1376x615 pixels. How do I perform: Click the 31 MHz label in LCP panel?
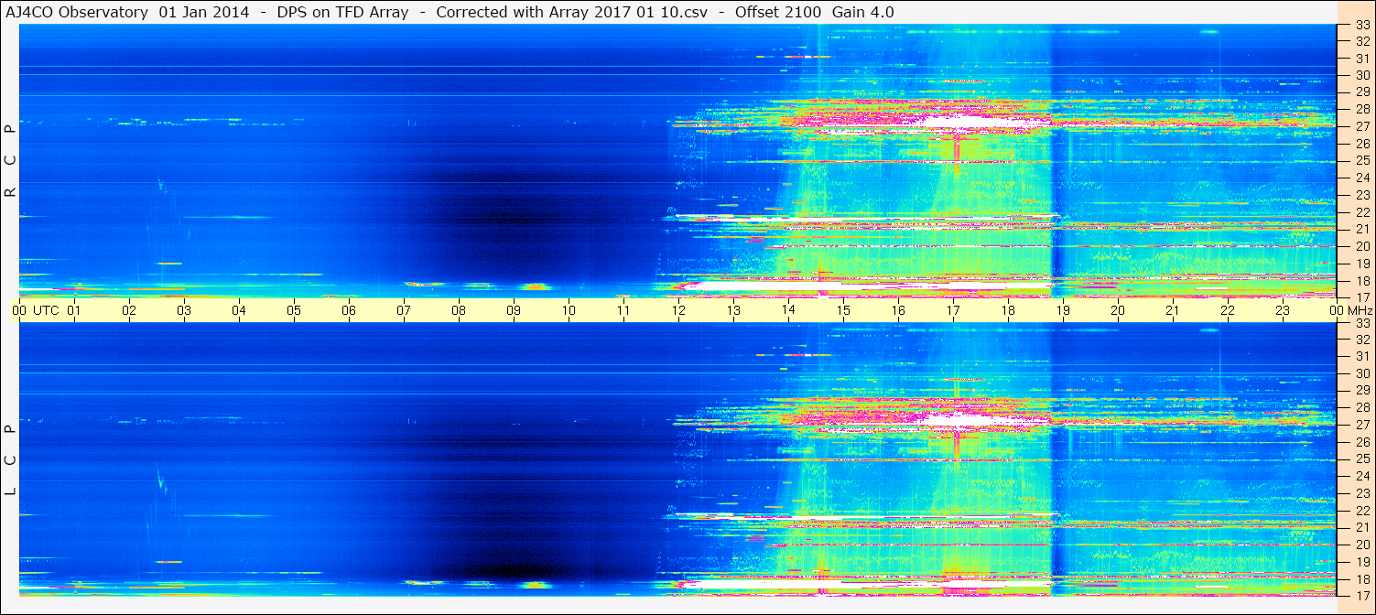point(1361,356)
